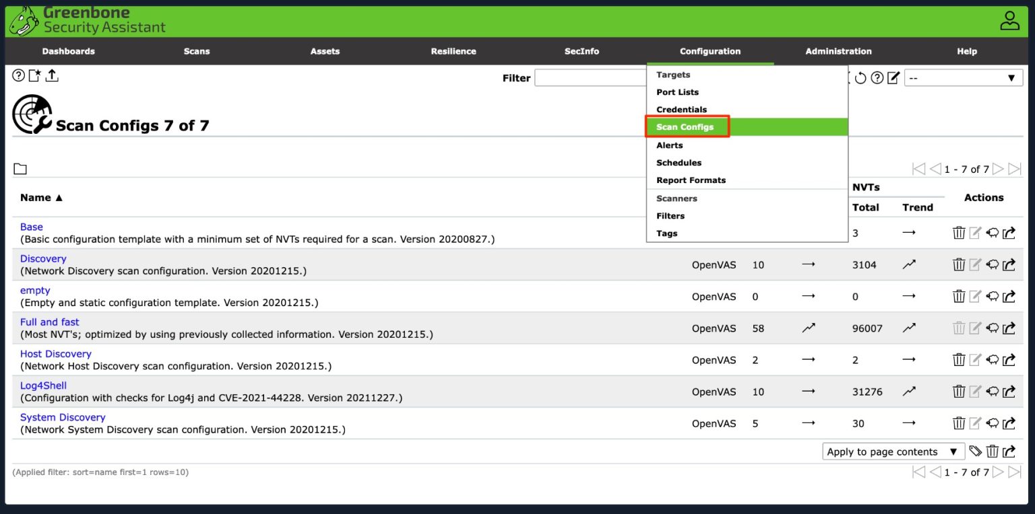Select Port Lists in the Configuration menu
Viewport: 1035px width, 514px height.
pos(747,92)
